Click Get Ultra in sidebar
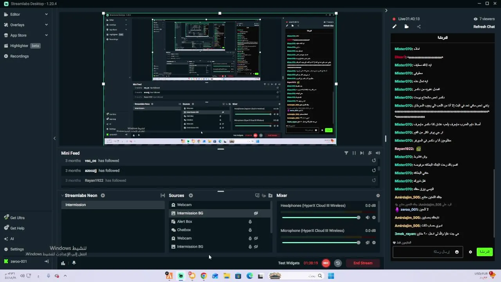Screen dimensions: 501x282 pyautogui.click(x=14, y=218)
